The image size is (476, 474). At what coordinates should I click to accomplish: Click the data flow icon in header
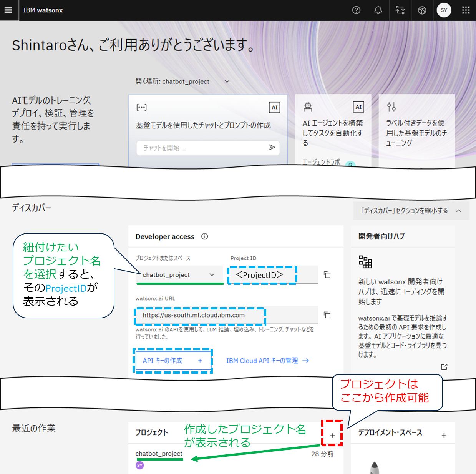(x=400, y=10)
